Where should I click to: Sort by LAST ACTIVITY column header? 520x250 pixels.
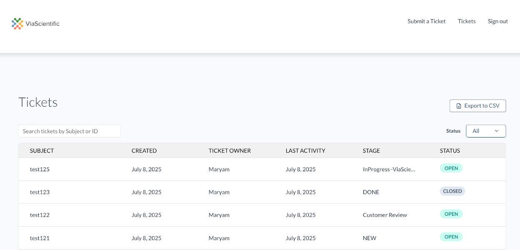click(x=305, y=151)
